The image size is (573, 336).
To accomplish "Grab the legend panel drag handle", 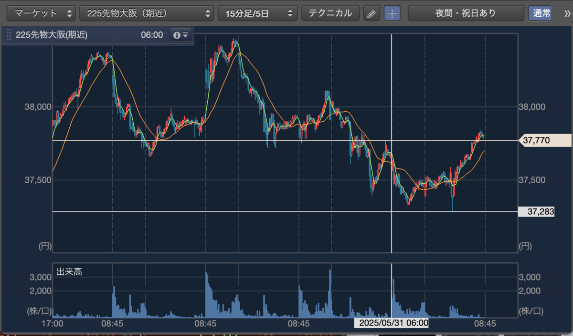I will [8, 35].
